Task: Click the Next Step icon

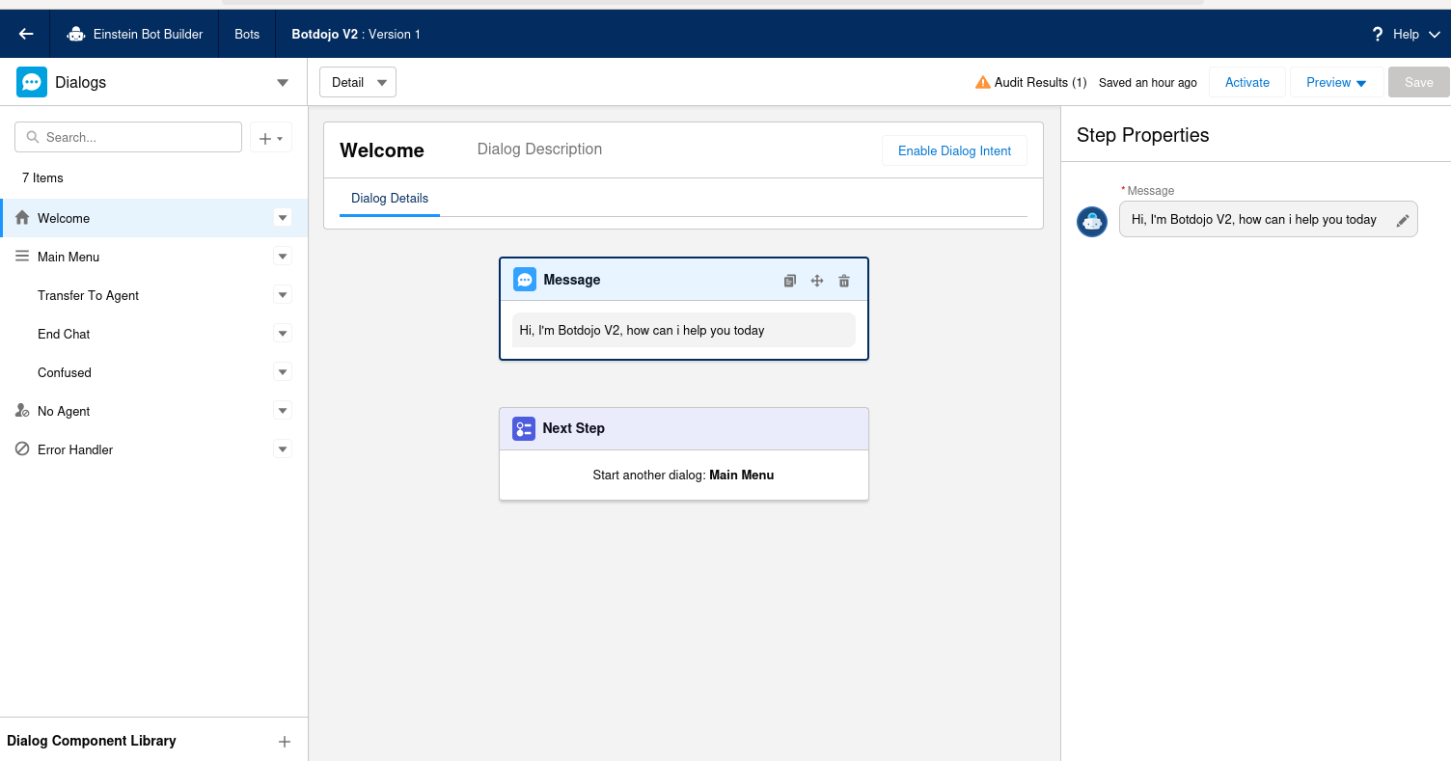Action: pyautogui.click(x=524, y=428)
